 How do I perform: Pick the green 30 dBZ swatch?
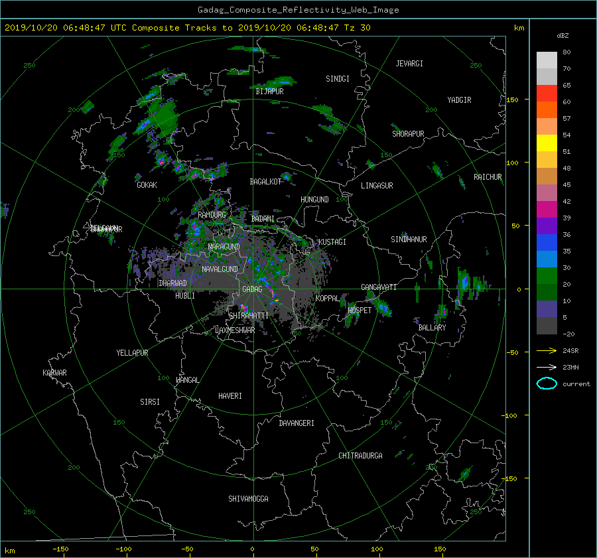pos(547,276)
